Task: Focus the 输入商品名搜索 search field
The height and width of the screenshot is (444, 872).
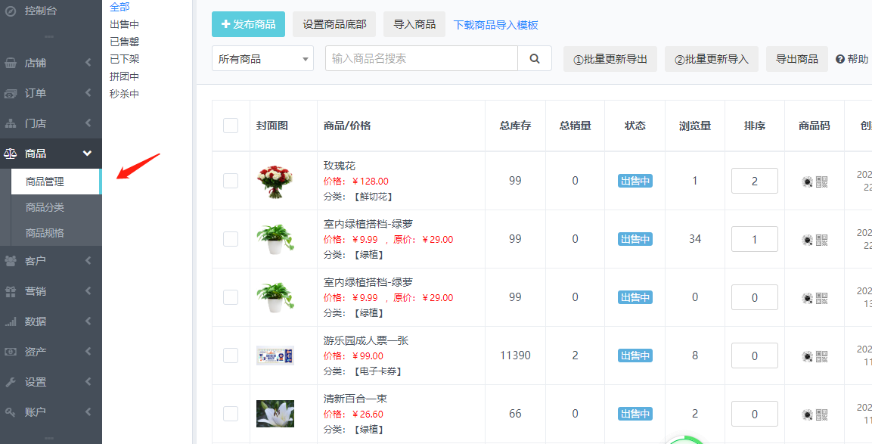Action: point(421,58)
